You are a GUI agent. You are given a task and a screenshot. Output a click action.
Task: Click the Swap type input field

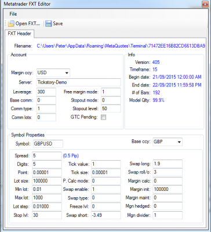[106, 198]
